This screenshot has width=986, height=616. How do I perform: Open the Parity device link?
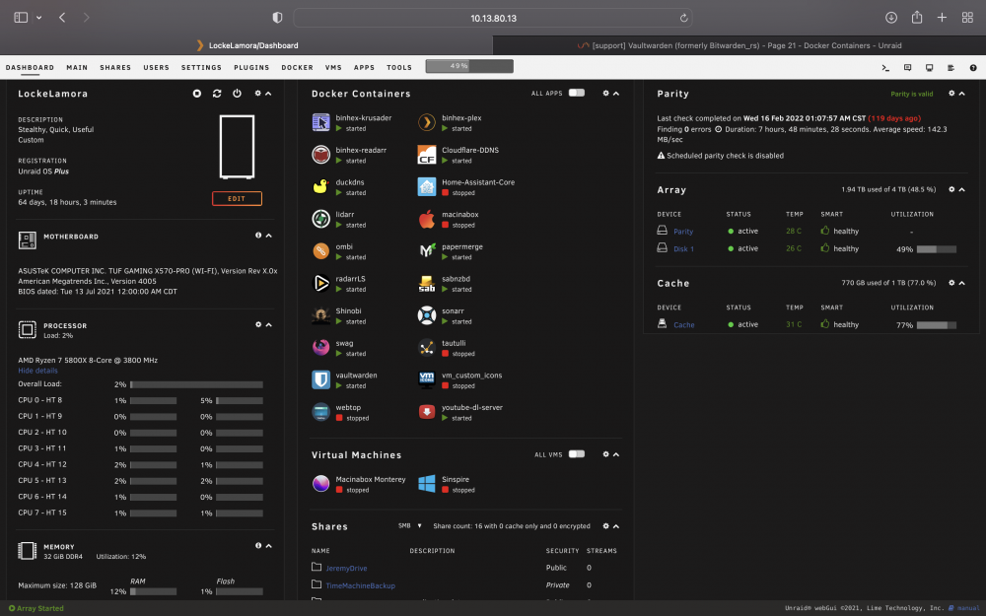(x=683, y=232)
